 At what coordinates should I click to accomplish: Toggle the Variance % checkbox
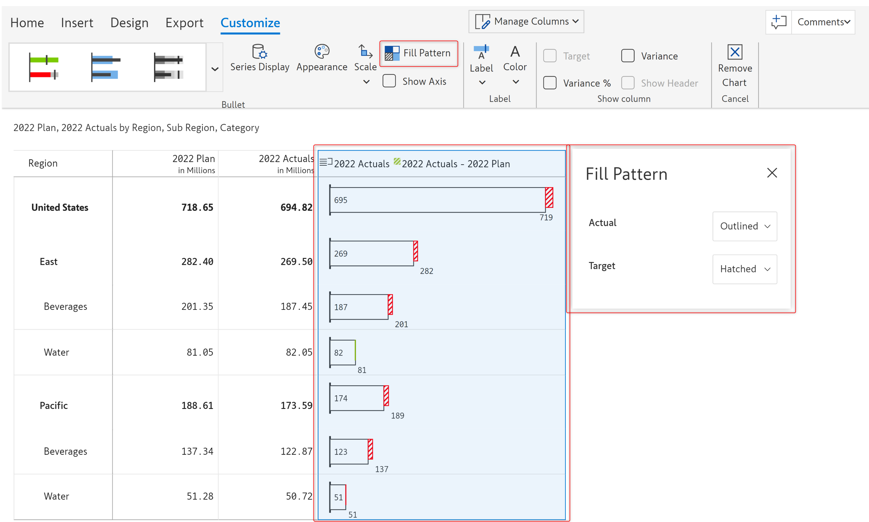tap(550, 83)
